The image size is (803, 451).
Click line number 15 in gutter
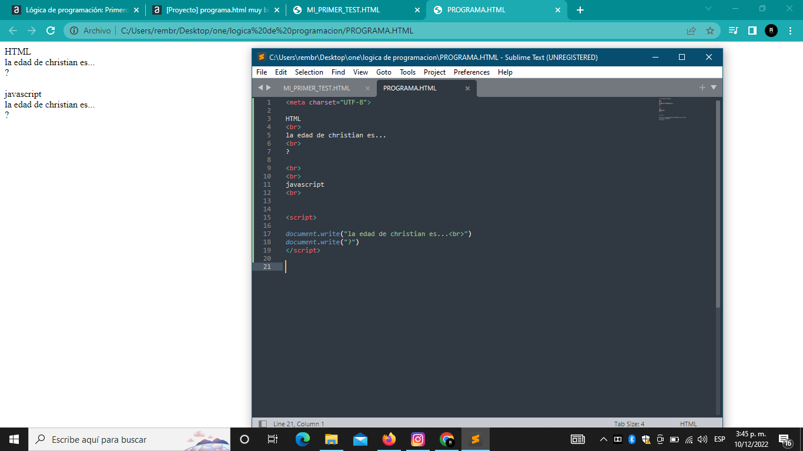pyautogui.click(x=267, y=217)
